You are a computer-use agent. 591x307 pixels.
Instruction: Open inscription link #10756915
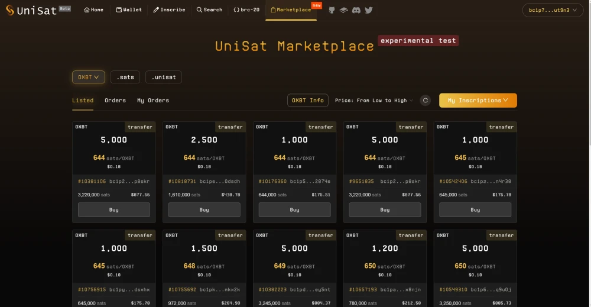click(x=92, y=290)
